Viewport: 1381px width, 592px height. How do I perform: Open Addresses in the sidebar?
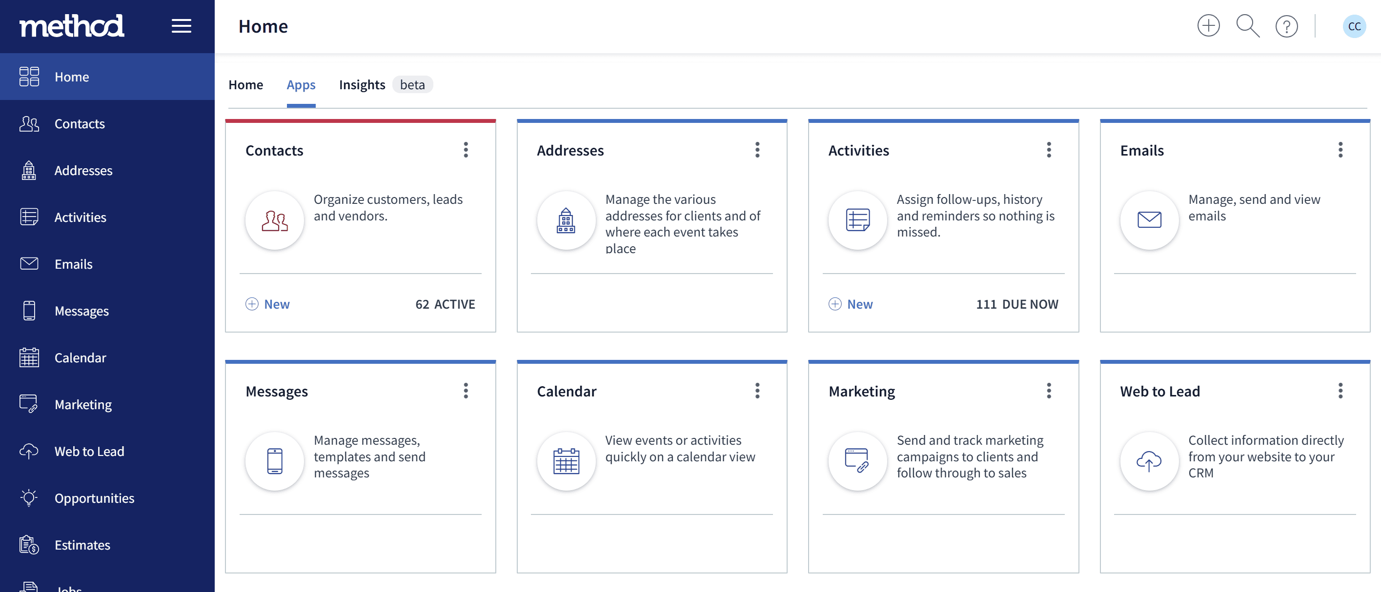pyautogui.click(x=107, y=170)
